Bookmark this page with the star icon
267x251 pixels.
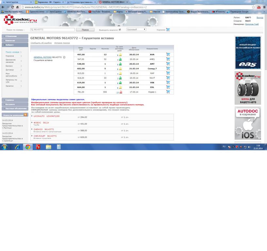pyautogui.click(x=254, y=7)
